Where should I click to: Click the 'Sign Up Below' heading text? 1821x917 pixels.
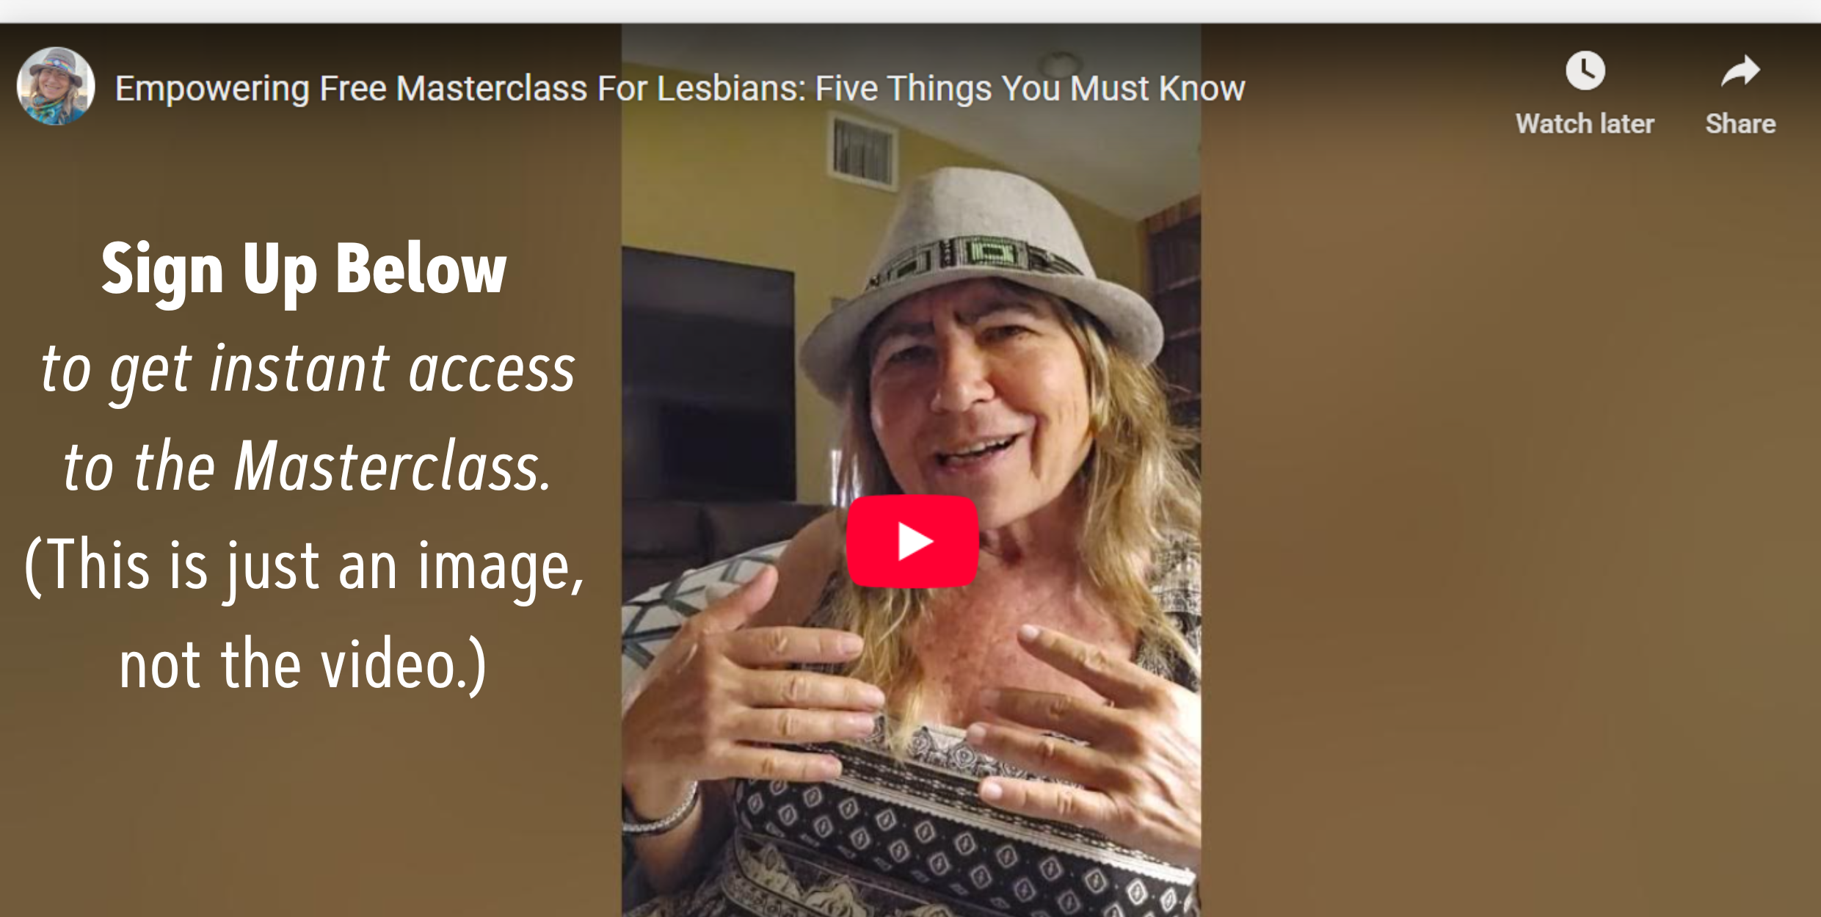click(x=304, y=269)
